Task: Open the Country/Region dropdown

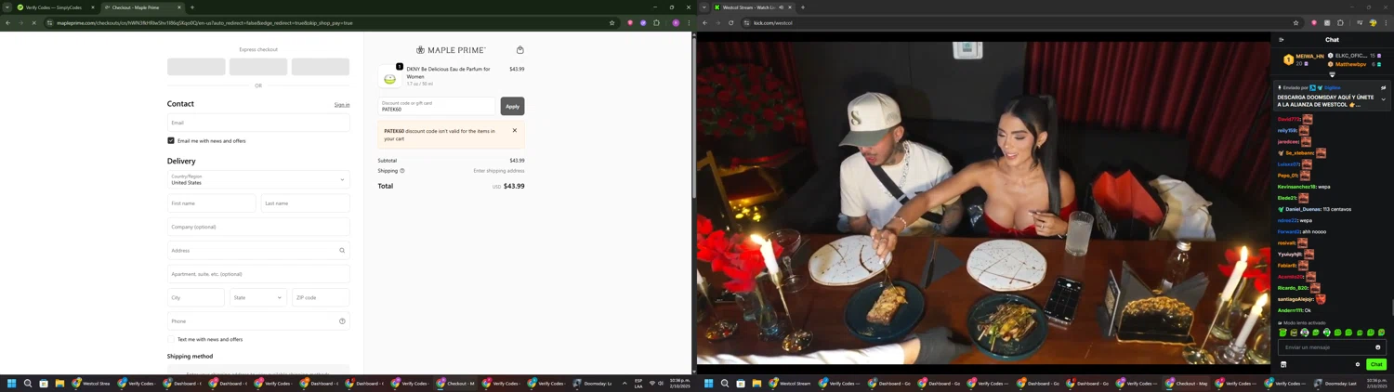Action: tap(258, 179)
